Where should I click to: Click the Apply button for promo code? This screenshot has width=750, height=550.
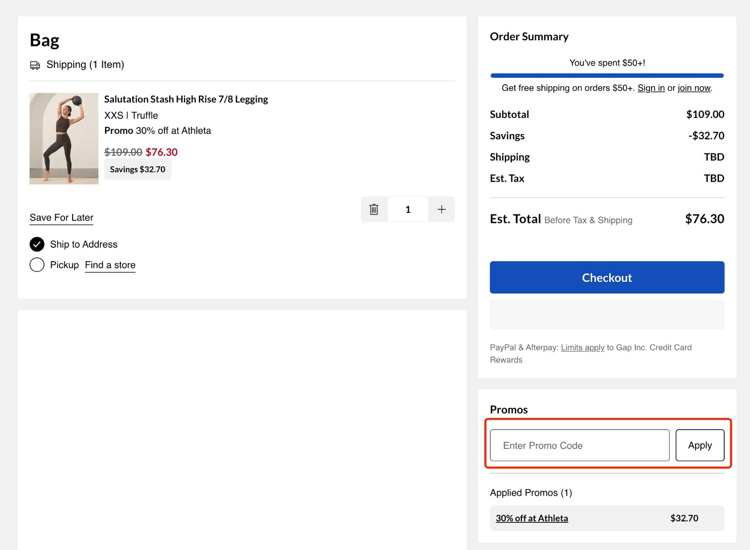point(700,445)
